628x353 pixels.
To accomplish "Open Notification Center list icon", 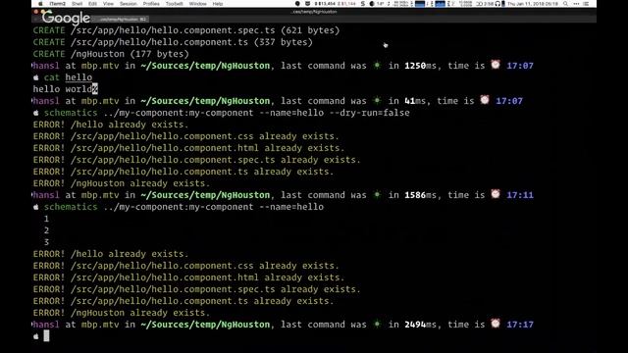I will click(x=586, y=4).
